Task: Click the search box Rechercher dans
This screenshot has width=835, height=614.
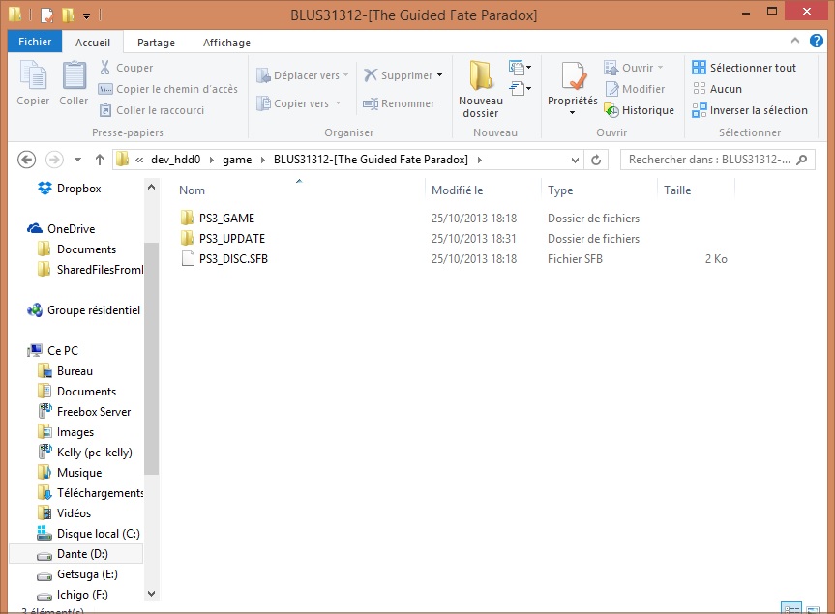Action: tap(717, 160)
